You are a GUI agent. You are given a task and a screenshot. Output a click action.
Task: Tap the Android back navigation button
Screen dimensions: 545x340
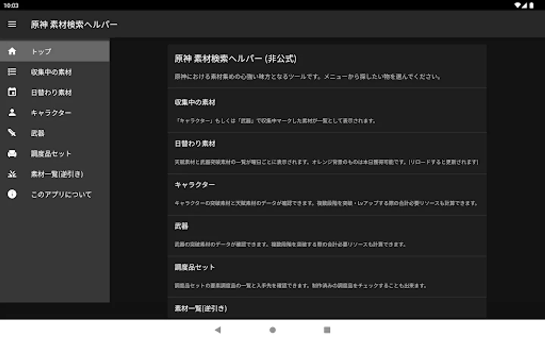pyautogui.click(x=218, y=330)
